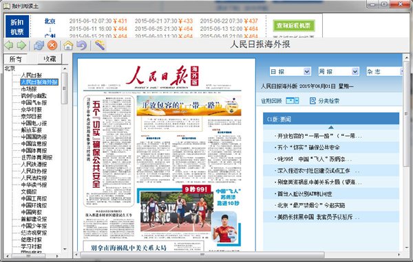The height and width of the screenshot is (262, 413).
Task: Switch to the 所有 tab
Action: (15, 60)
